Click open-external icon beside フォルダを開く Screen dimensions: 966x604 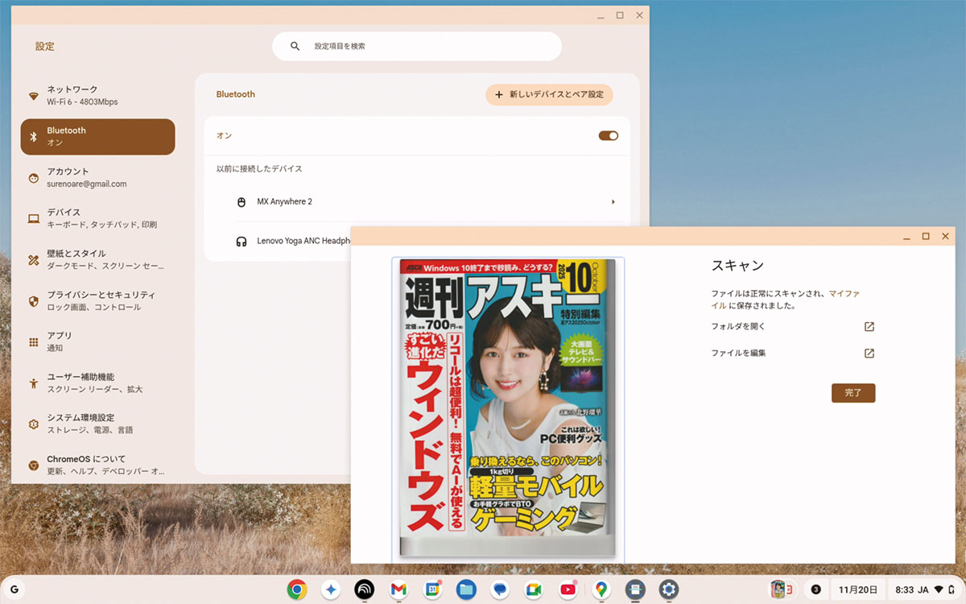tap(869, 327)
